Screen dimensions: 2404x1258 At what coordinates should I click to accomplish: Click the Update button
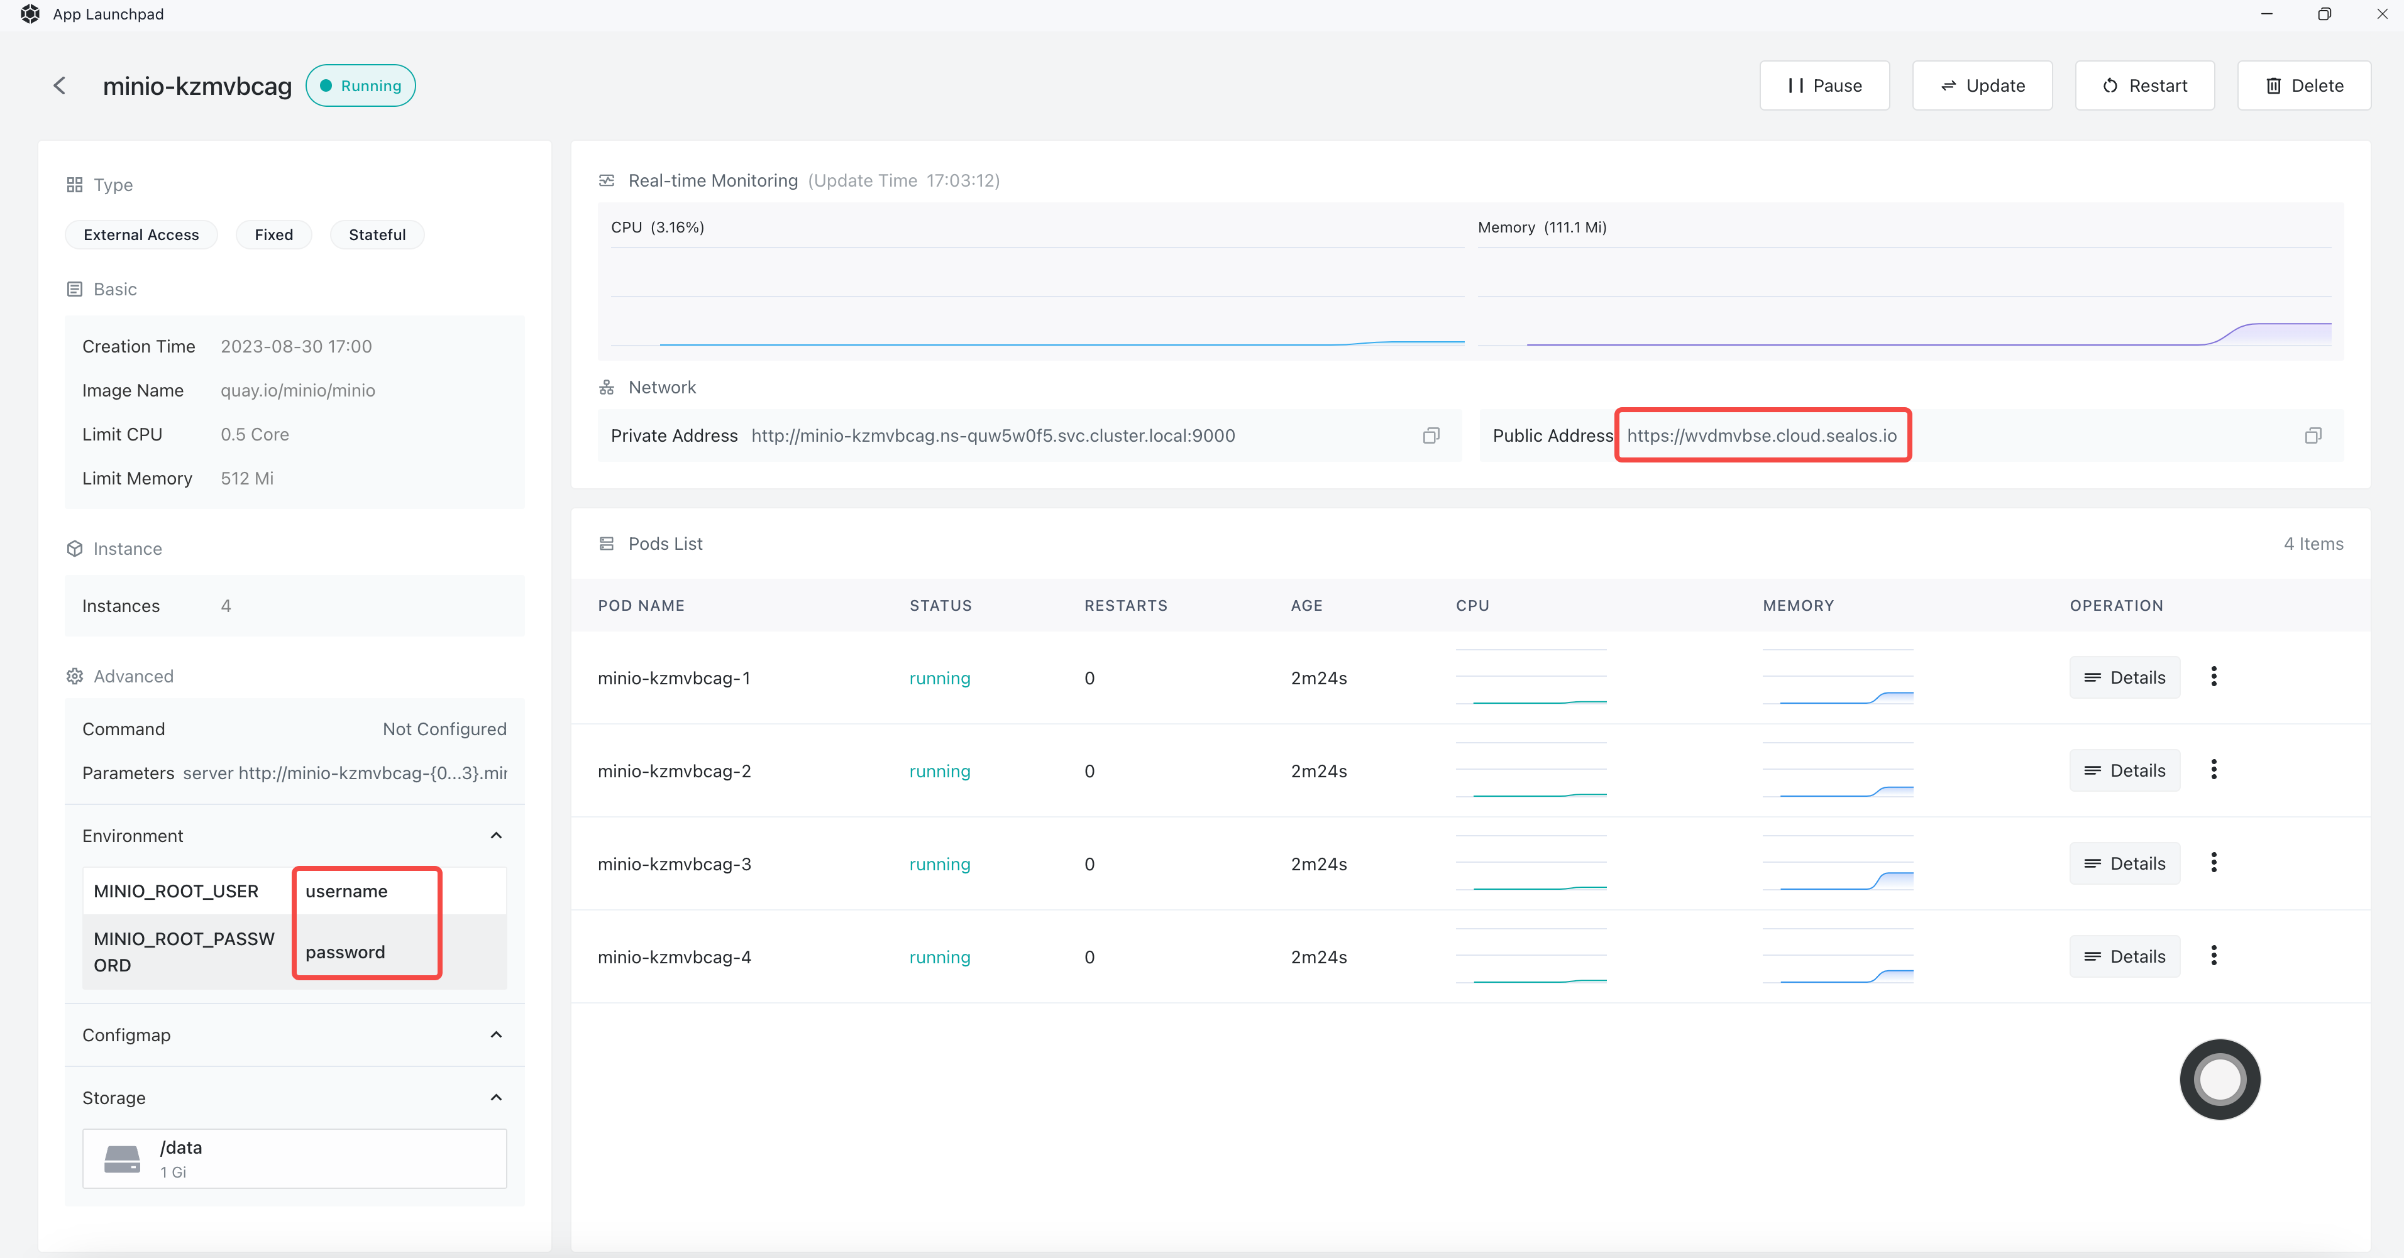[1982, 86]
